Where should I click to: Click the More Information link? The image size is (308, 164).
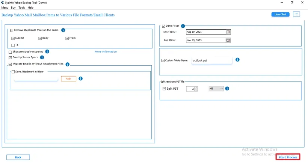tap(106, 51)
